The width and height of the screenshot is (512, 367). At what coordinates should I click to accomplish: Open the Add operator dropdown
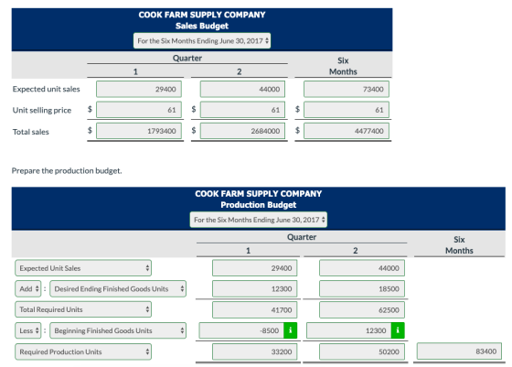pyautogui.click(x=28, y=289)
